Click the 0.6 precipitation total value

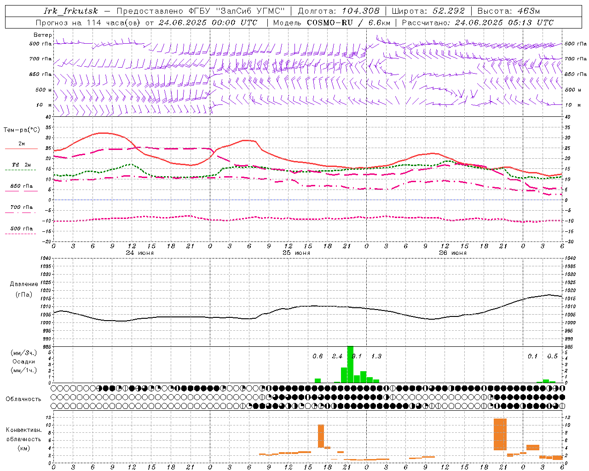pyautogui.click(x=318, y=356)
